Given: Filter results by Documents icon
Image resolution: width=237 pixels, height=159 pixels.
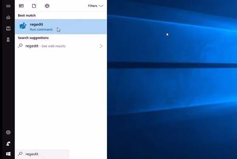Looking at the screenshot, I should [34, 6].
